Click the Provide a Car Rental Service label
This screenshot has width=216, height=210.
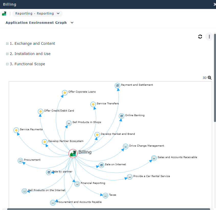[151, 176]
